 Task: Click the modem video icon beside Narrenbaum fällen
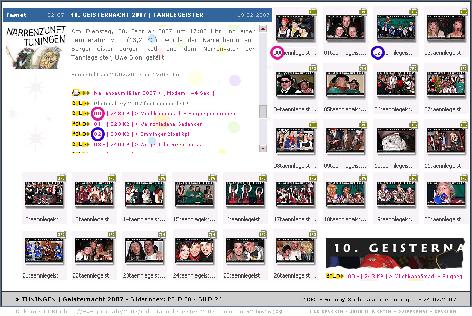[81, 93]
